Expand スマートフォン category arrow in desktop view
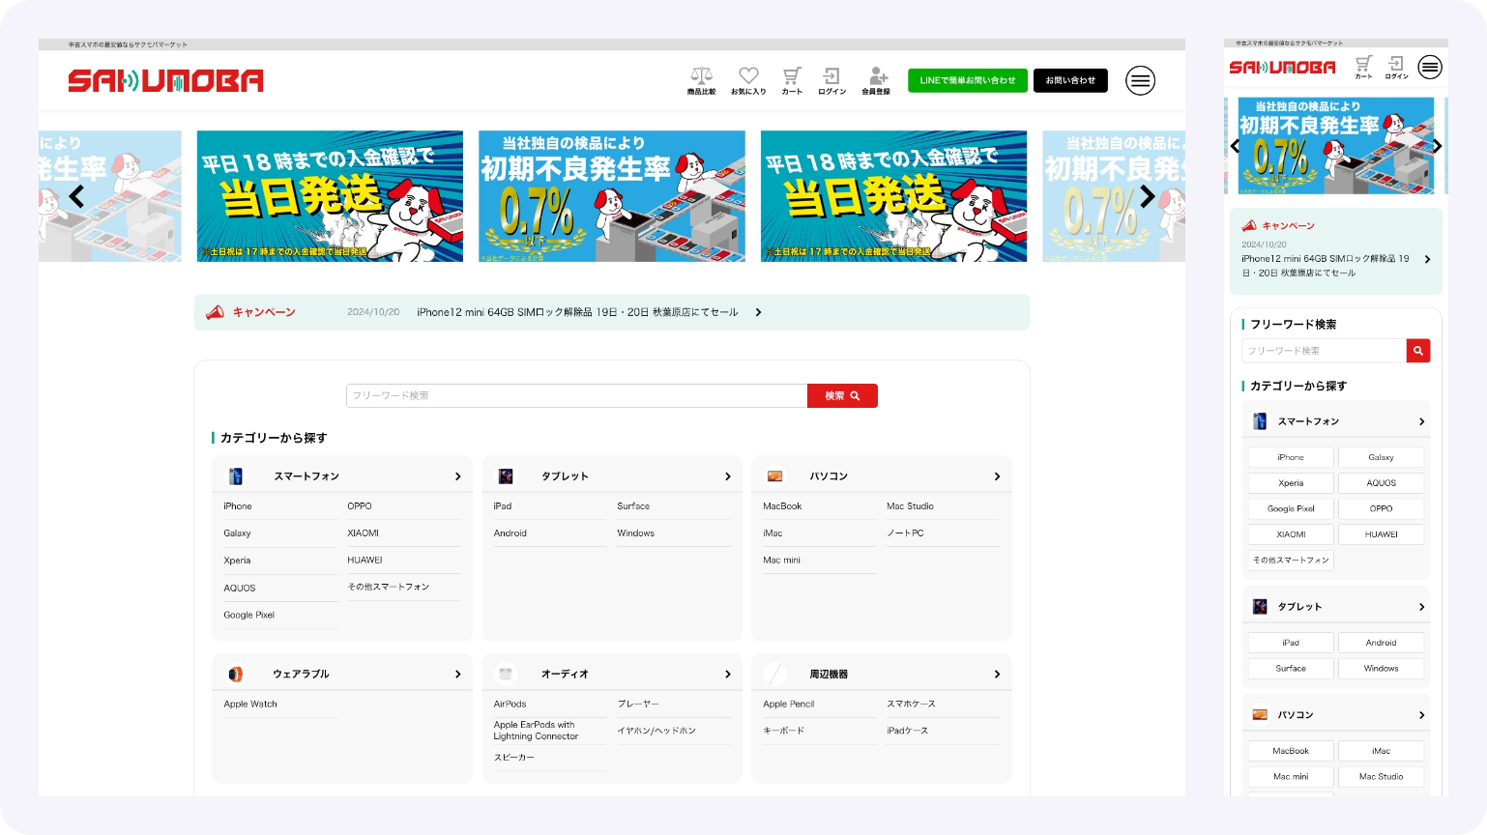The height and width of the screenshot is (835, 1487). point(457,476)
